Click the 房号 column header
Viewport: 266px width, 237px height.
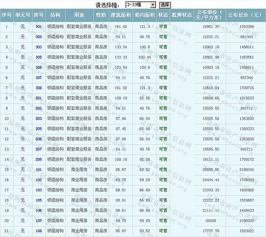tap(39, 15)
